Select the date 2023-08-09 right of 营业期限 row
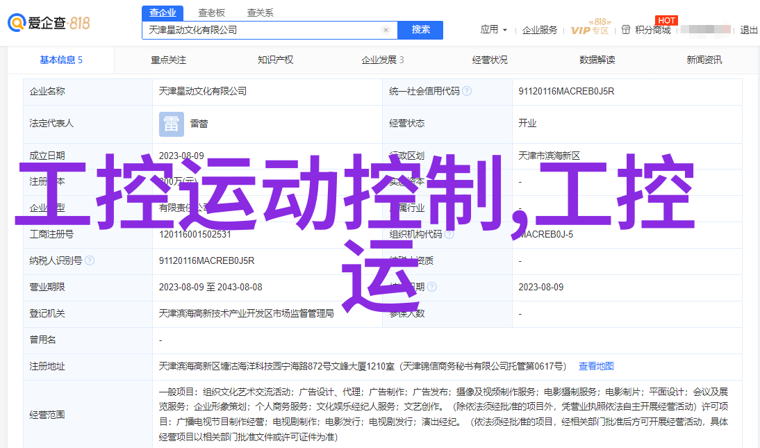The width and height of the screenshot is (760, 448). (x=541, y=288)
